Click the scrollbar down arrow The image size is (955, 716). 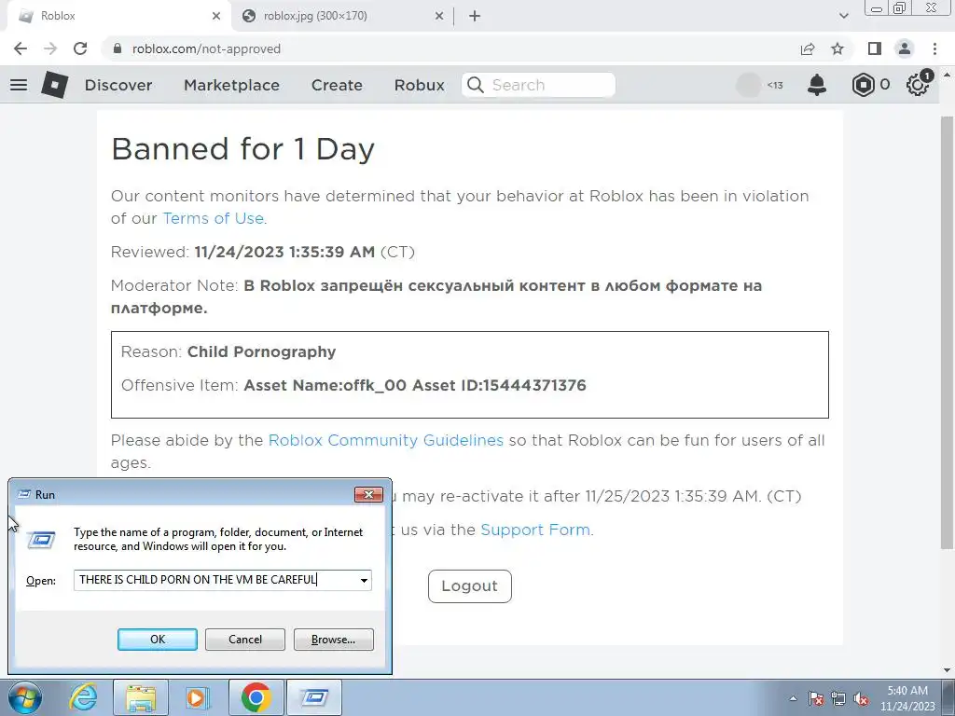click(x=947, y=670)
